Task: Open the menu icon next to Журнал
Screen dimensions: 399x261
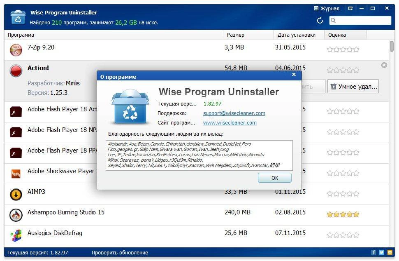Action: [350, 8]
